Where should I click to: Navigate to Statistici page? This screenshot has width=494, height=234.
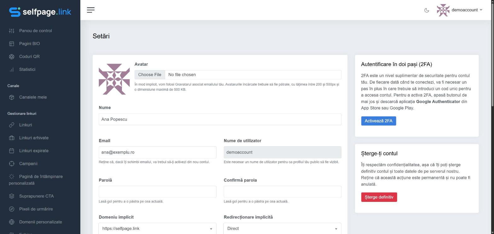[27, 70]
